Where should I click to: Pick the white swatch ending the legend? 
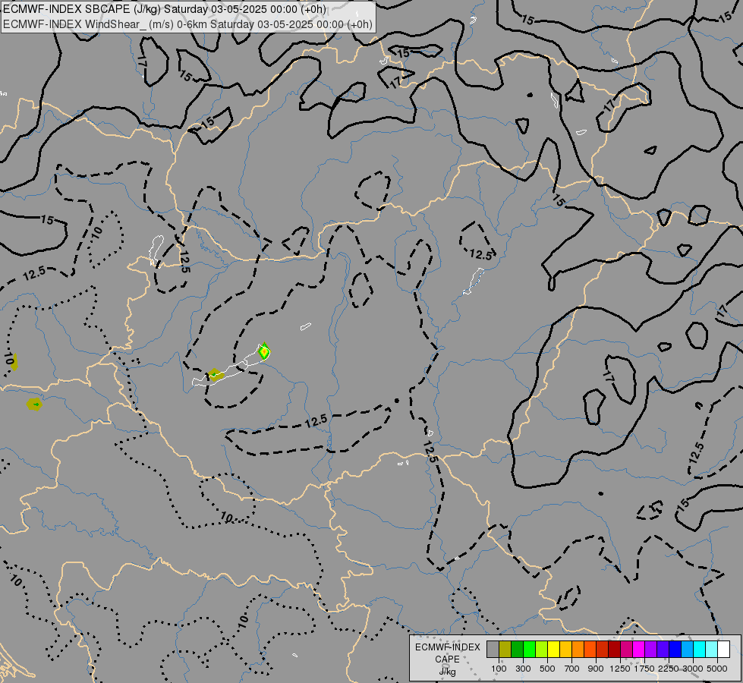pyautogui.click(x=723, y=649)
